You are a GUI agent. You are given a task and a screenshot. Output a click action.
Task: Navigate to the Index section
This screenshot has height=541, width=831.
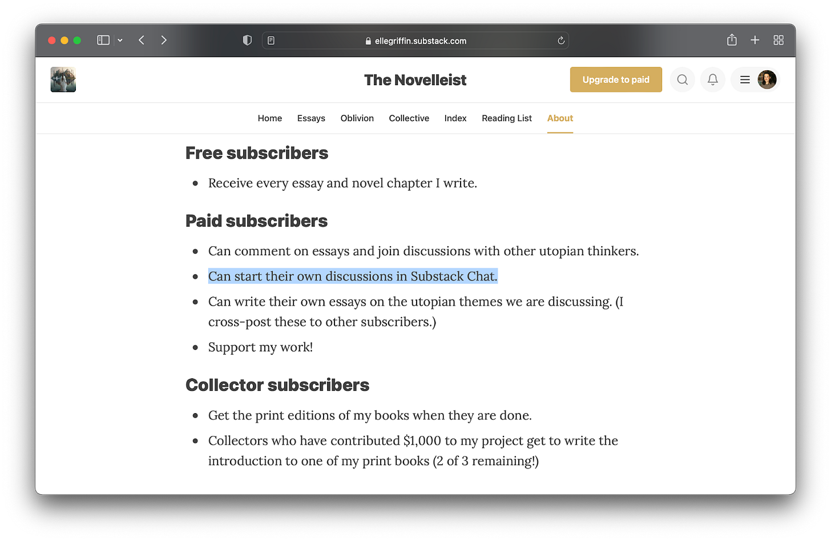pyautogui.click(x=455, y=118)
